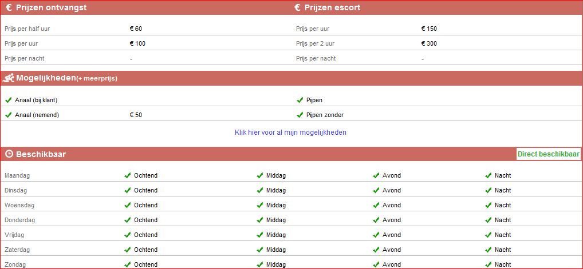This screenshot has width=583, height=269.
Task: Click the checkmark for Vrijdag Ochtend
Action: tap(128, 235)
